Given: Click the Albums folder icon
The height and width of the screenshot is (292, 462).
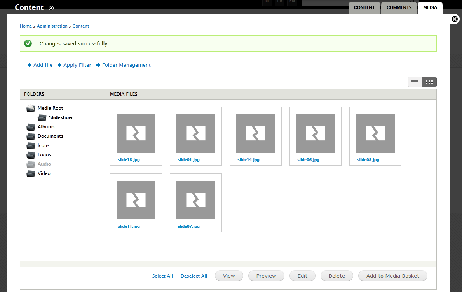Looking at the screenshot, I should tap(31, 127).
